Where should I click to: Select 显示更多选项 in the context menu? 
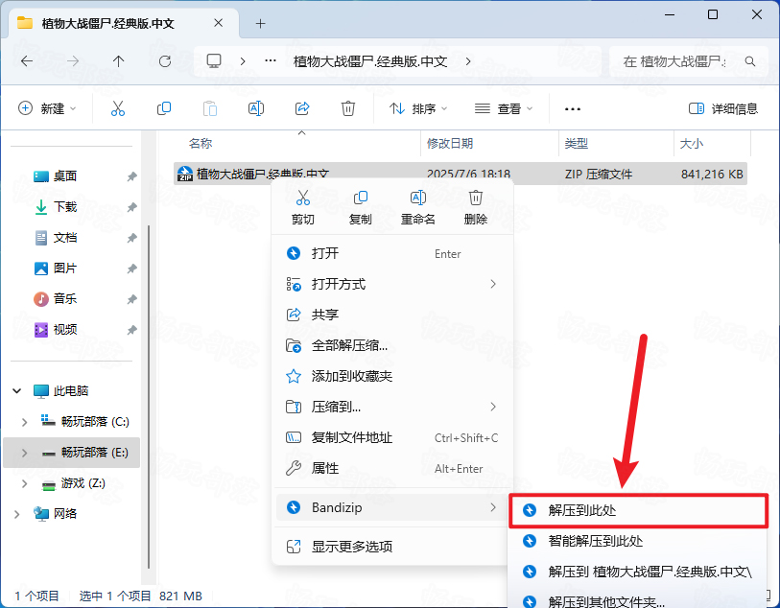coord(393,547)
